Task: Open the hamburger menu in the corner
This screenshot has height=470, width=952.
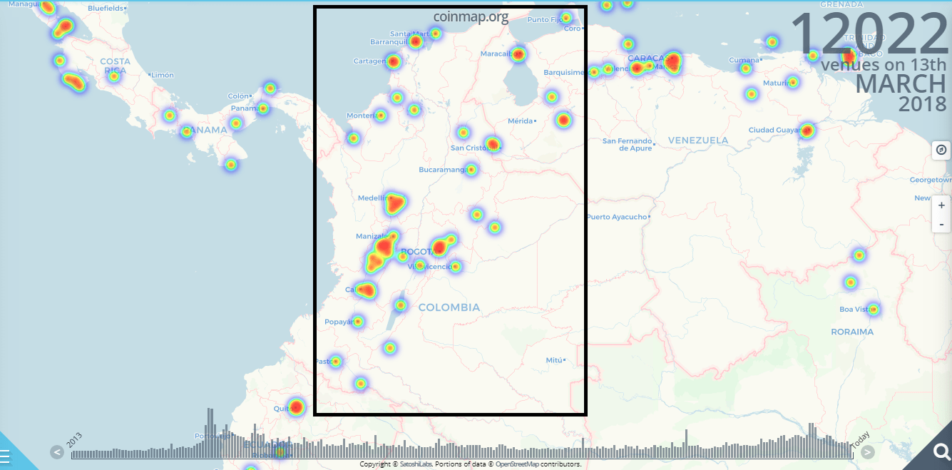Action: (6, 456)
